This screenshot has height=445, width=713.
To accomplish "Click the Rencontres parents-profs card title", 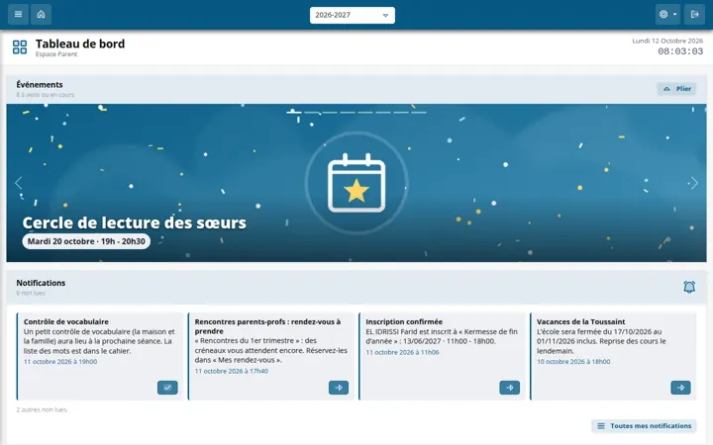I will [267, 326].
